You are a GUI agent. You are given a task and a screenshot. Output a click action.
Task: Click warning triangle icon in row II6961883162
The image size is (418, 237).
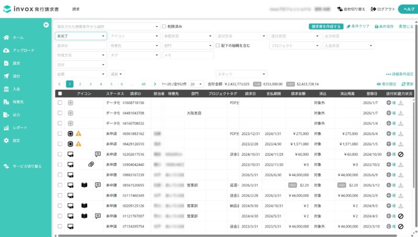[78, 133]
